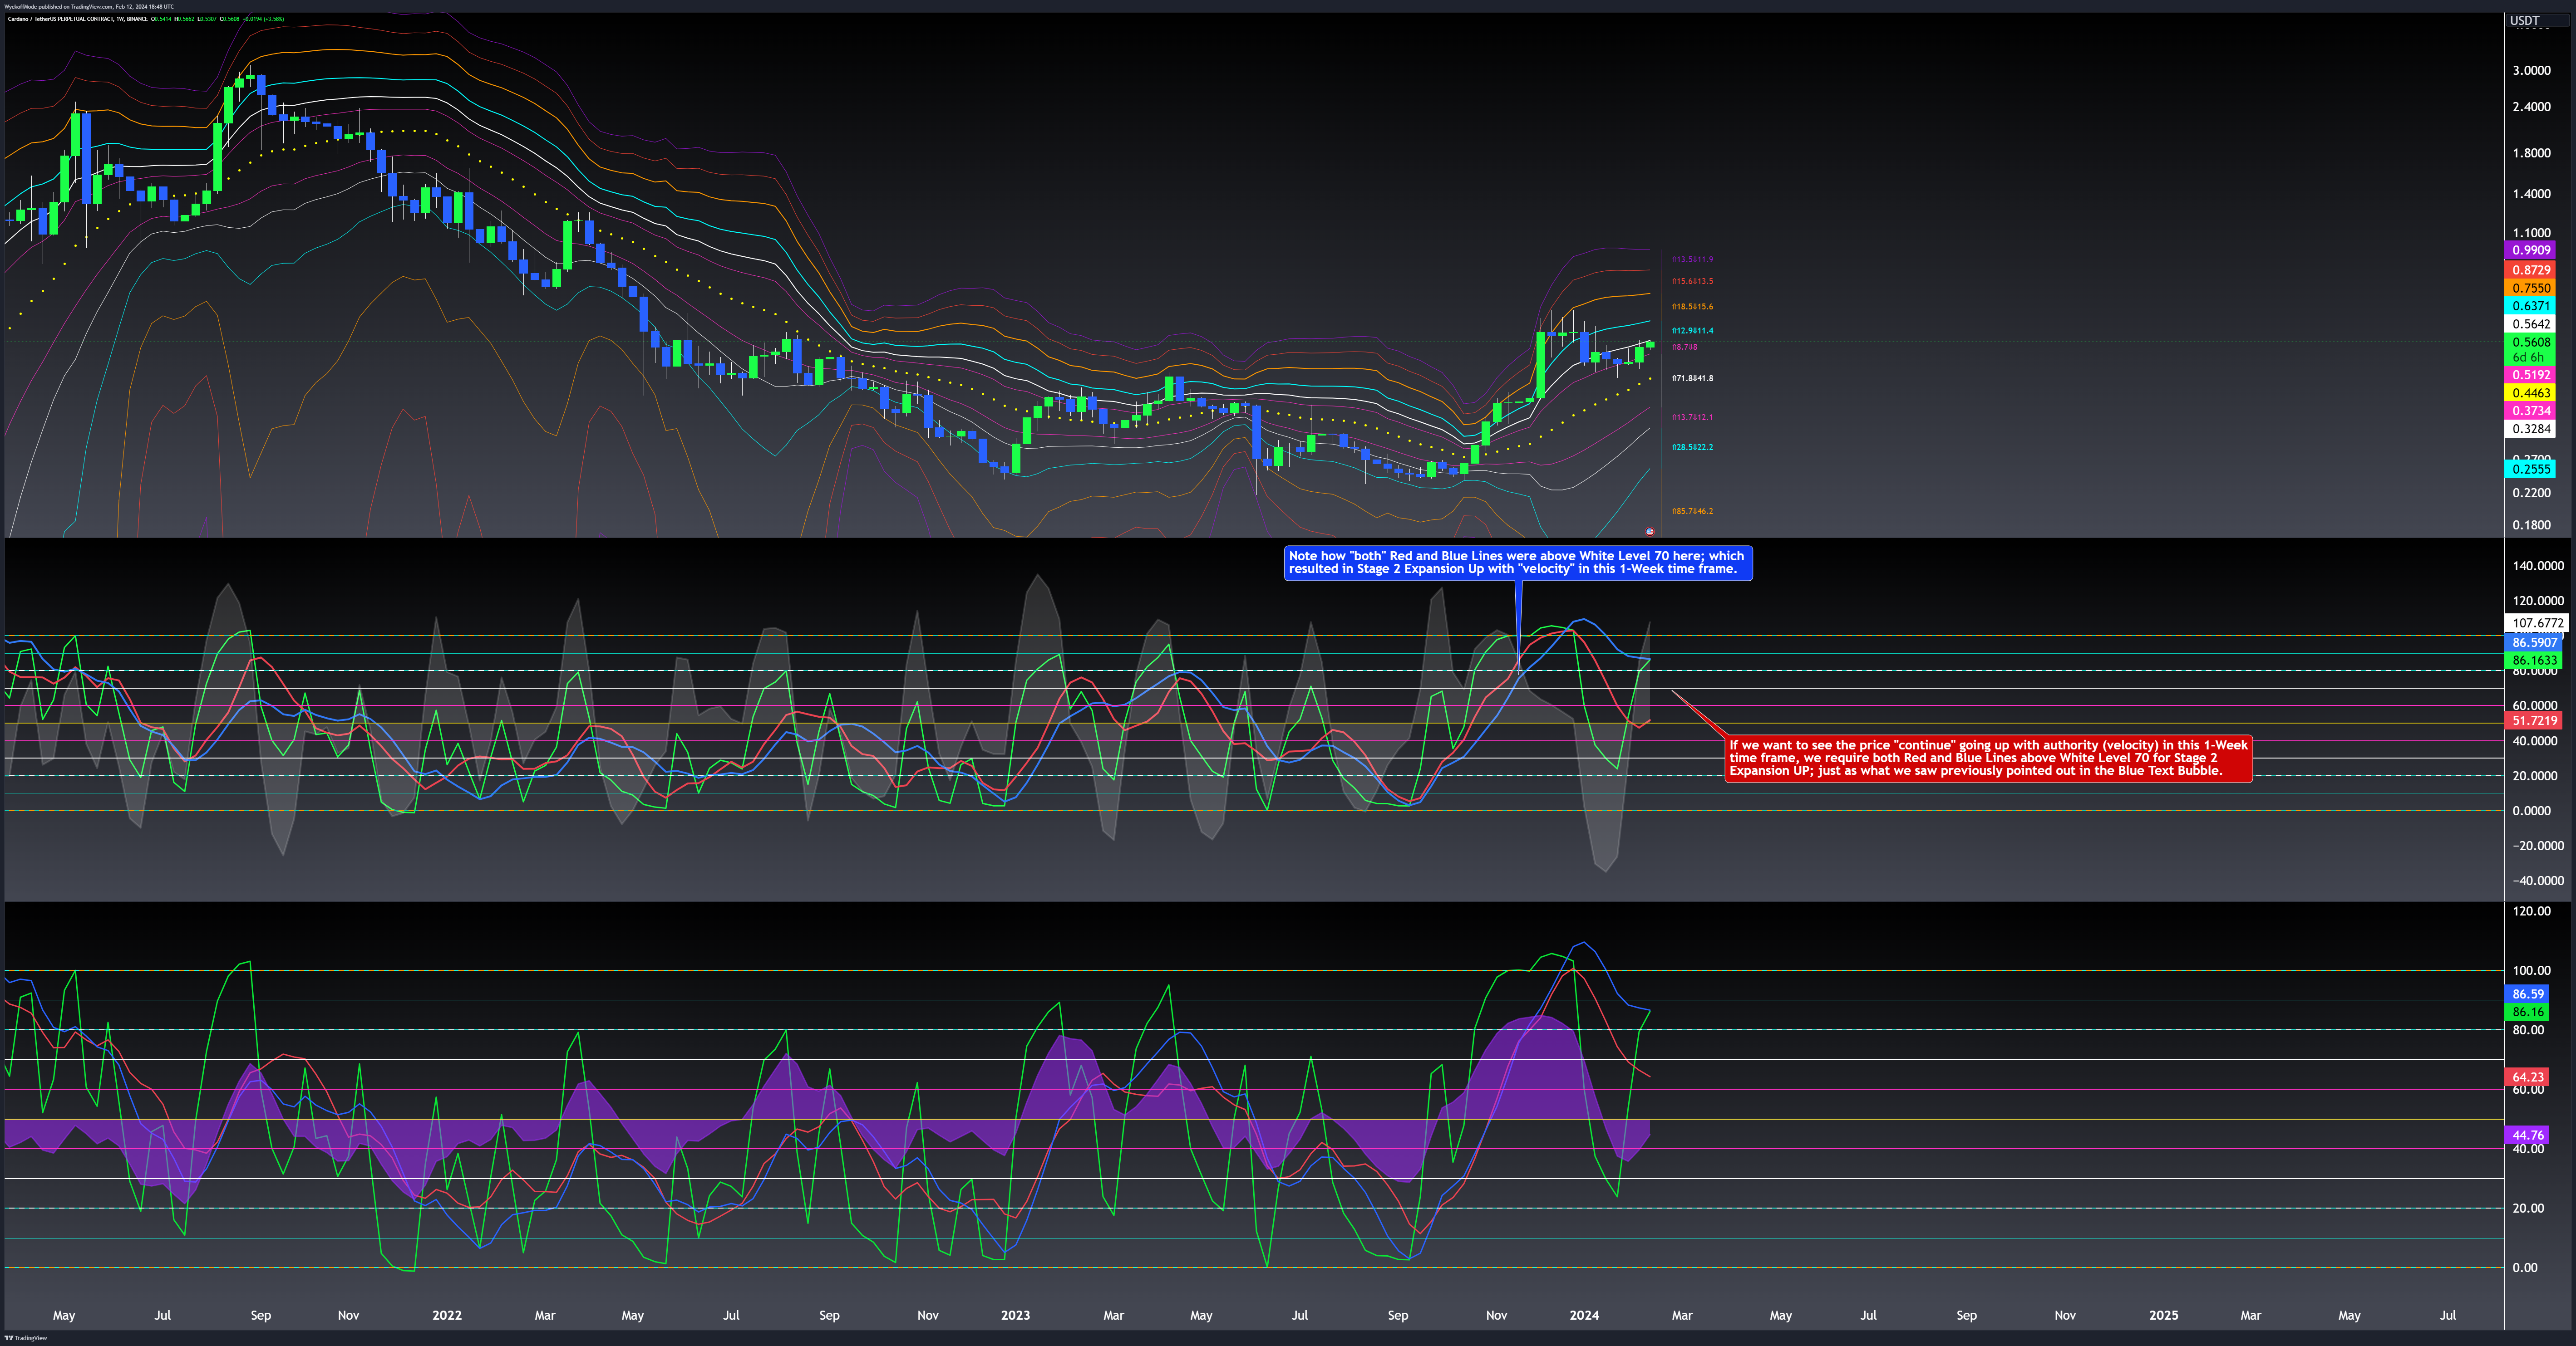The width and height of the screenshot is (2576, 1346).
Task: Click the 1.4000 tick on price axis
Action: click(x=2531, y=194)
